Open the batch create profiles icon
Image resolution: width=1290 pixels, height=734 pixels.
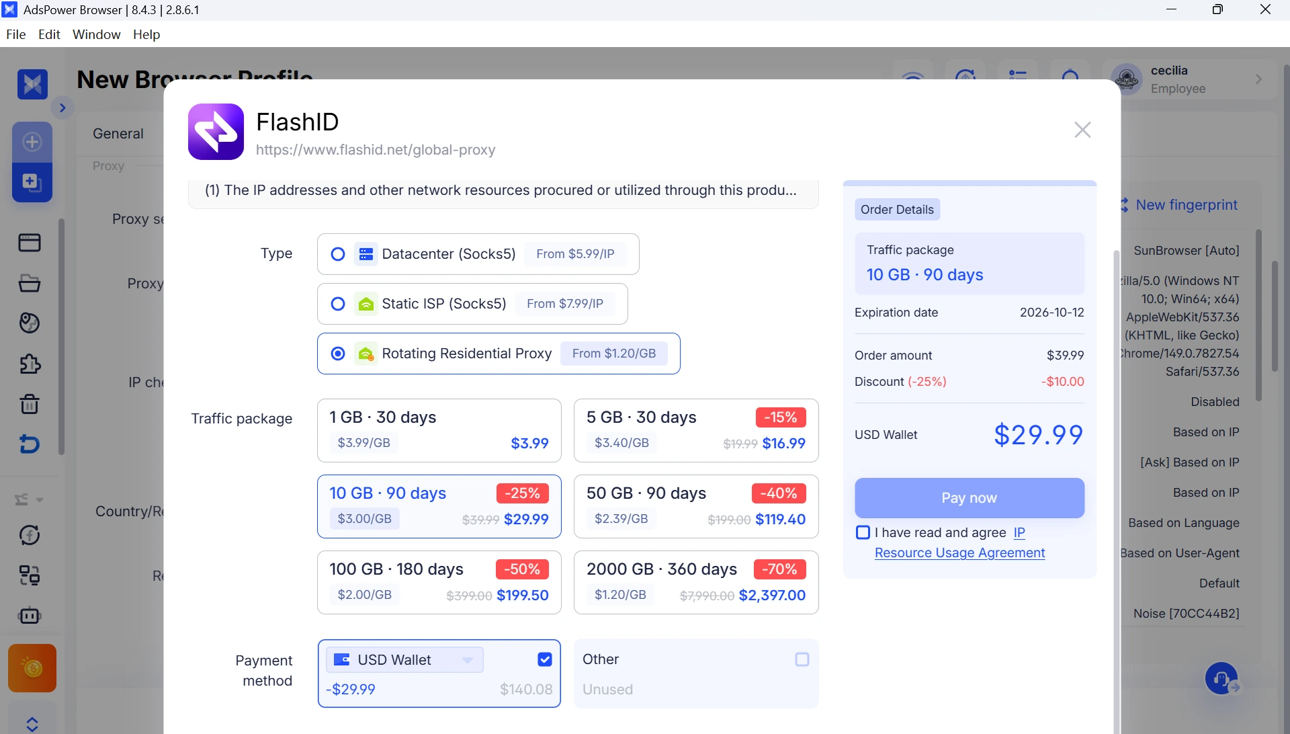(32, 182)
